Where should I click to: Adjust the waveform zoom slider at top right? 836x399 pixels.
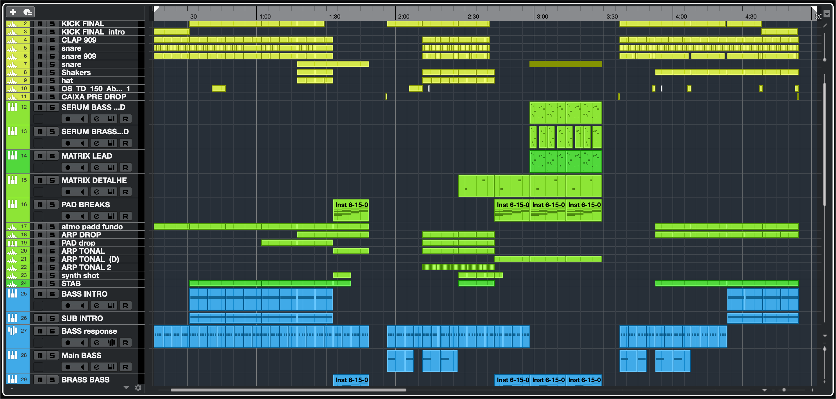(x=825, y=60)
